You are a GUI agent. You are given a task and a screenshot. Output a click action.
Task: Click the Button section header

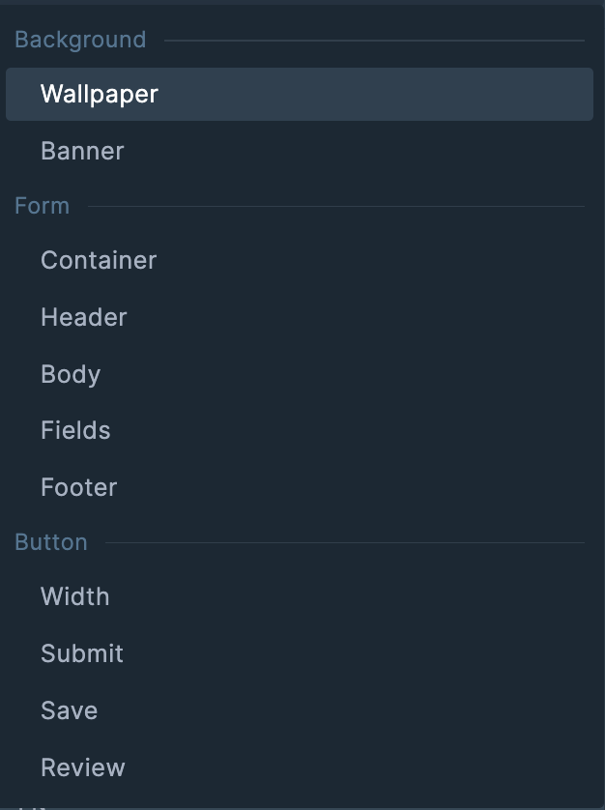[x=51, y=542]
